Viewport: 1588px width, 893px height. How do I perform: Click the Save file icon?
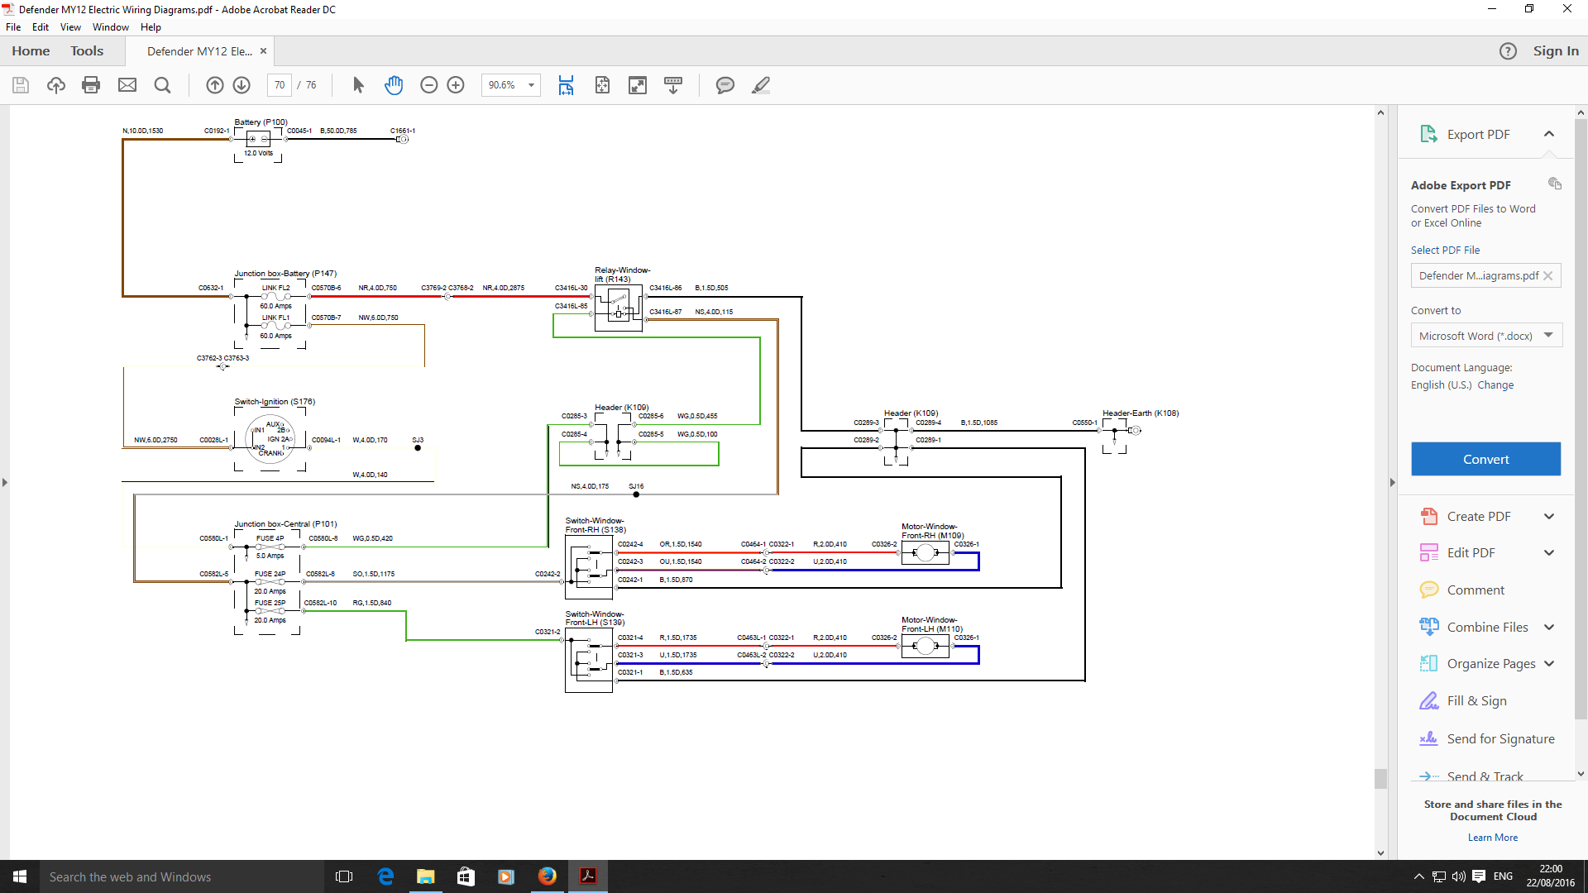click(21, 85)
